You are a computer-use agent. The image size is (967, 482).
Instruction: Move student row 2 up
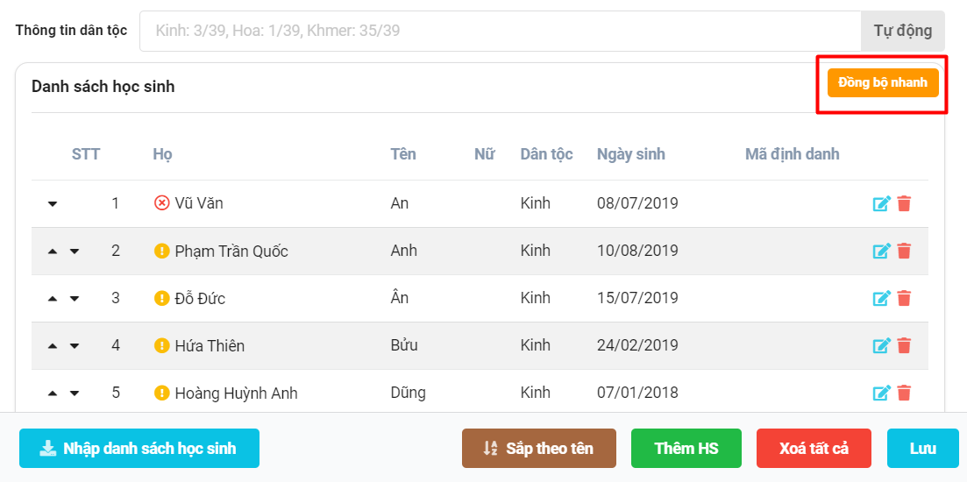click(53, 252)
